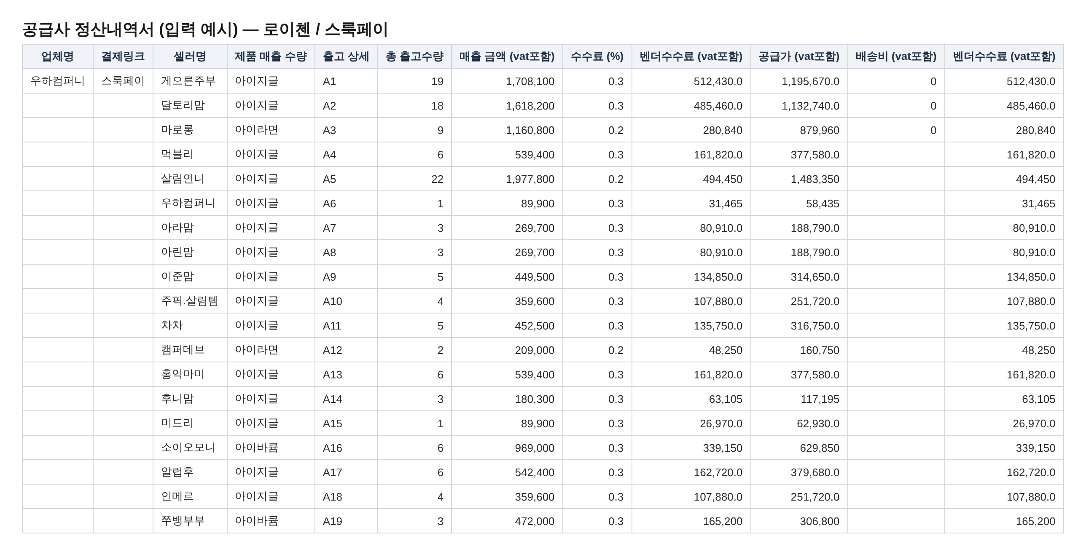Select seller cell 주픽.살림템
This screenshot has width=1086, height=552.
(190, 301)
